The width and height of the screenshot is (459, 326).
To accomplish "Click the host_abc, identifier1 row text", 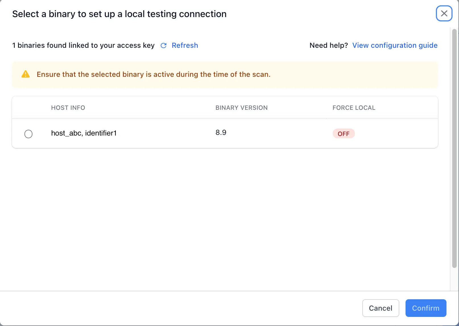I will pyautogui.click(x=84, y=133).
